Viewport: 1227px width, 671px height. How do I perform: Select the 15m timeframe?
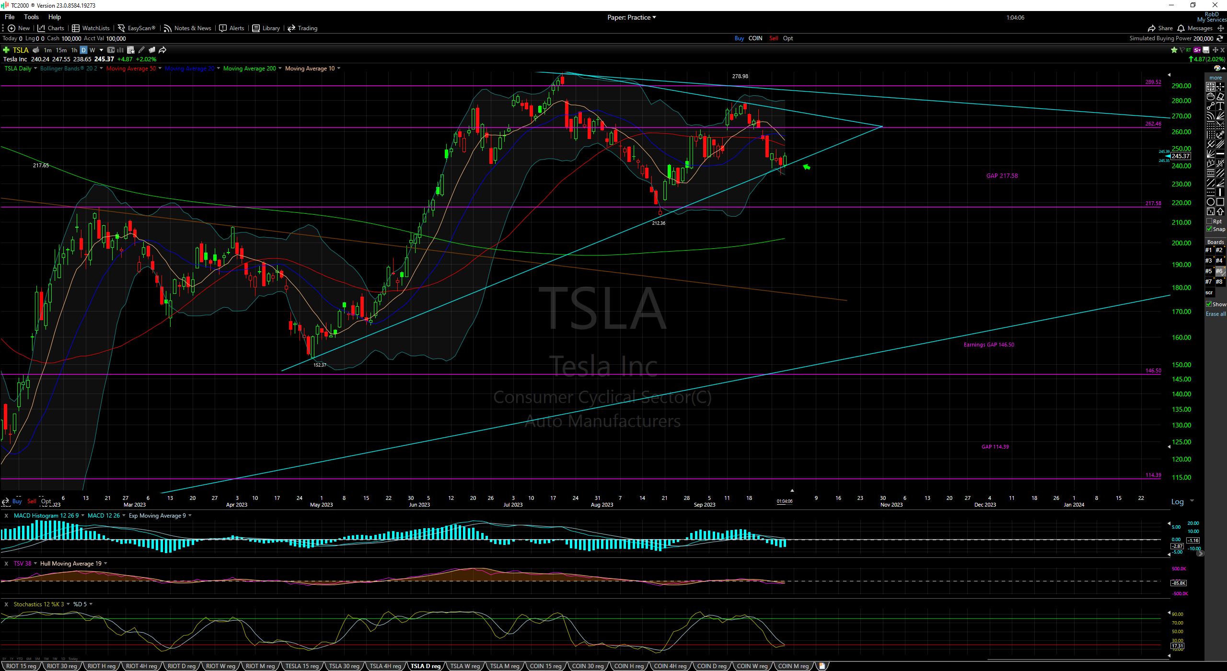[x=61, y=50]
